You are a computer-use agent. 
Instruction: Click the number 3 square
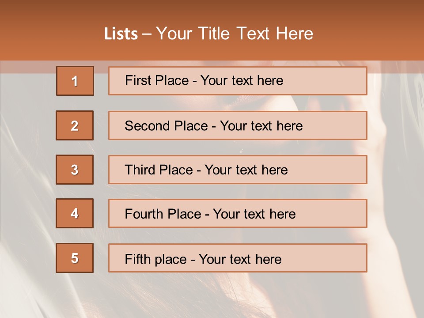(75, 170)
